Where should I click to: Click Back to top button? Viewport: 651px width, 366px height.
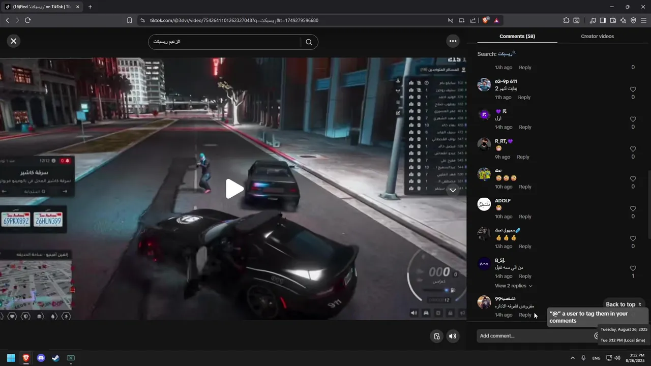tap(624, 304)
